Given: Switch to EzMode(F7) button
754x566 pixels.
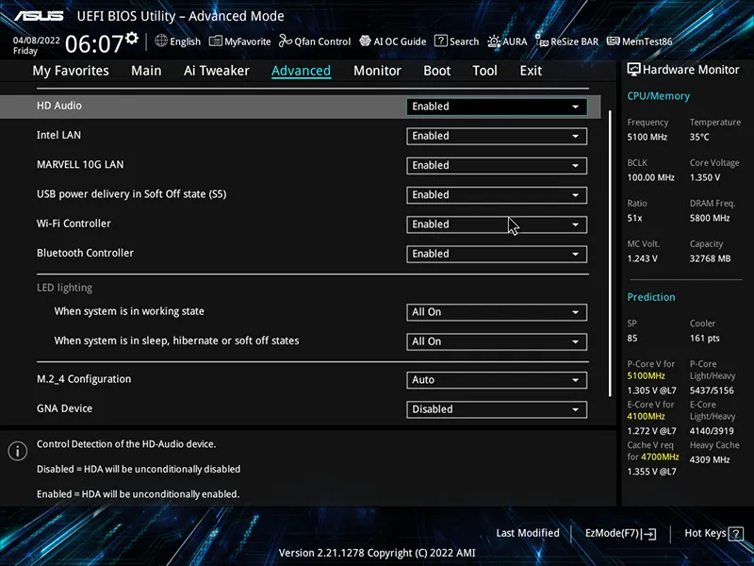Looking at the screenshot, I should (620, 534).
